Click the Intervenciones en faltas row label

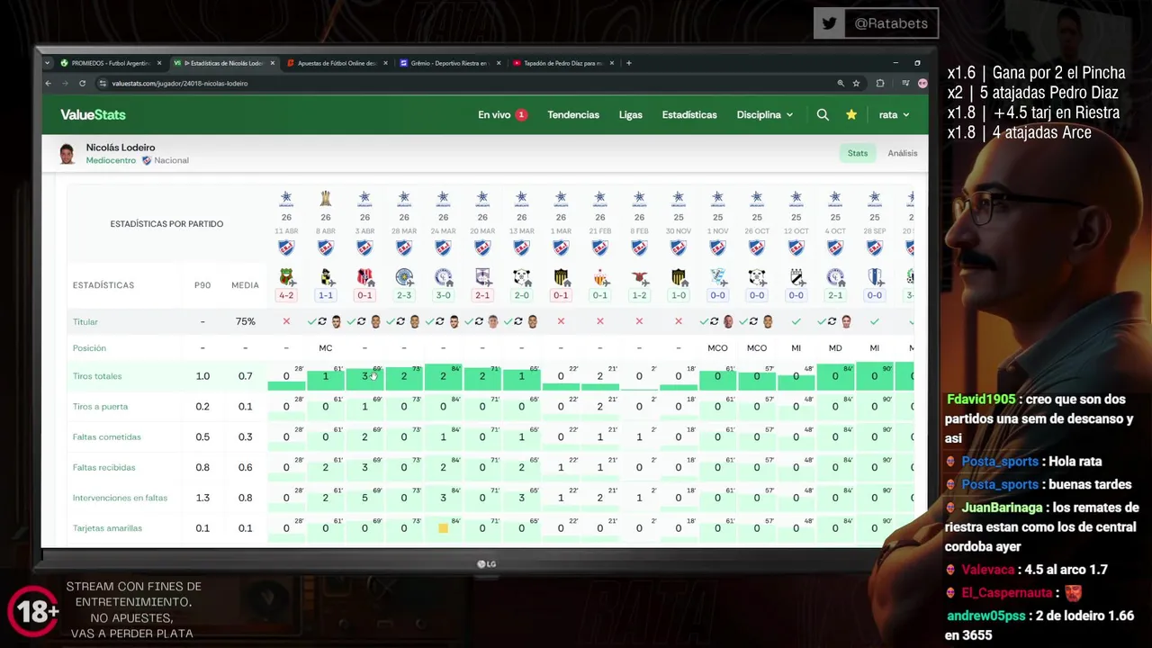pos(120,498)
